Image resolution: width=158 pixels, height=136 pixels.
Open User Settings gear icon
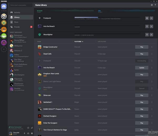pyautogui.click(x=32, y=133)
